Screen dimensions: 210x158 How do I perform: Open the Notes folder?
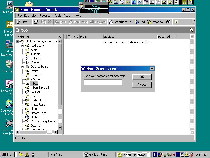[34, 109]
